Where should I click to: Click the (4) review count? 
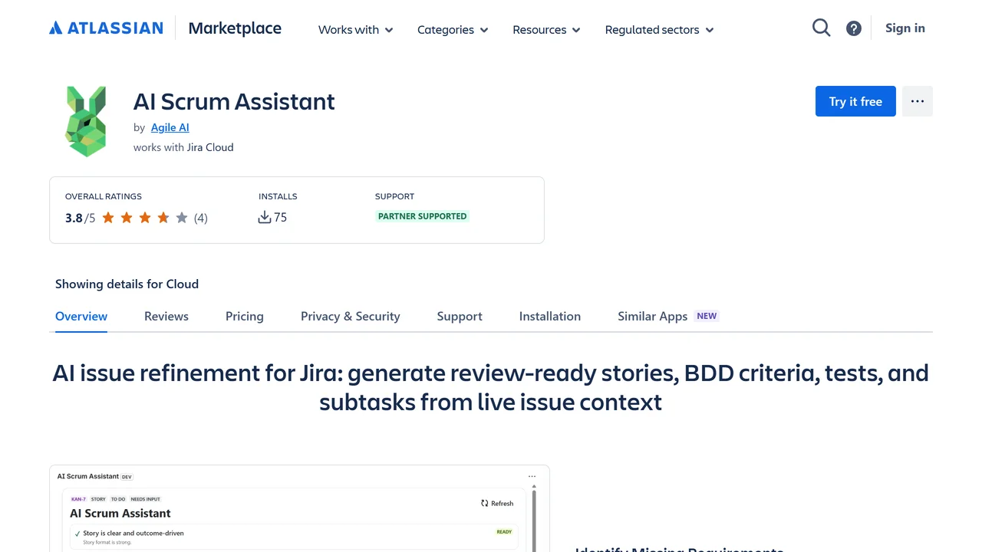(201, 218)
